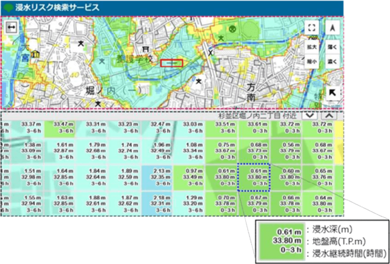Select the cell with 1.61 m depth
Screen dimensions: 390x264
pos(60,151)
